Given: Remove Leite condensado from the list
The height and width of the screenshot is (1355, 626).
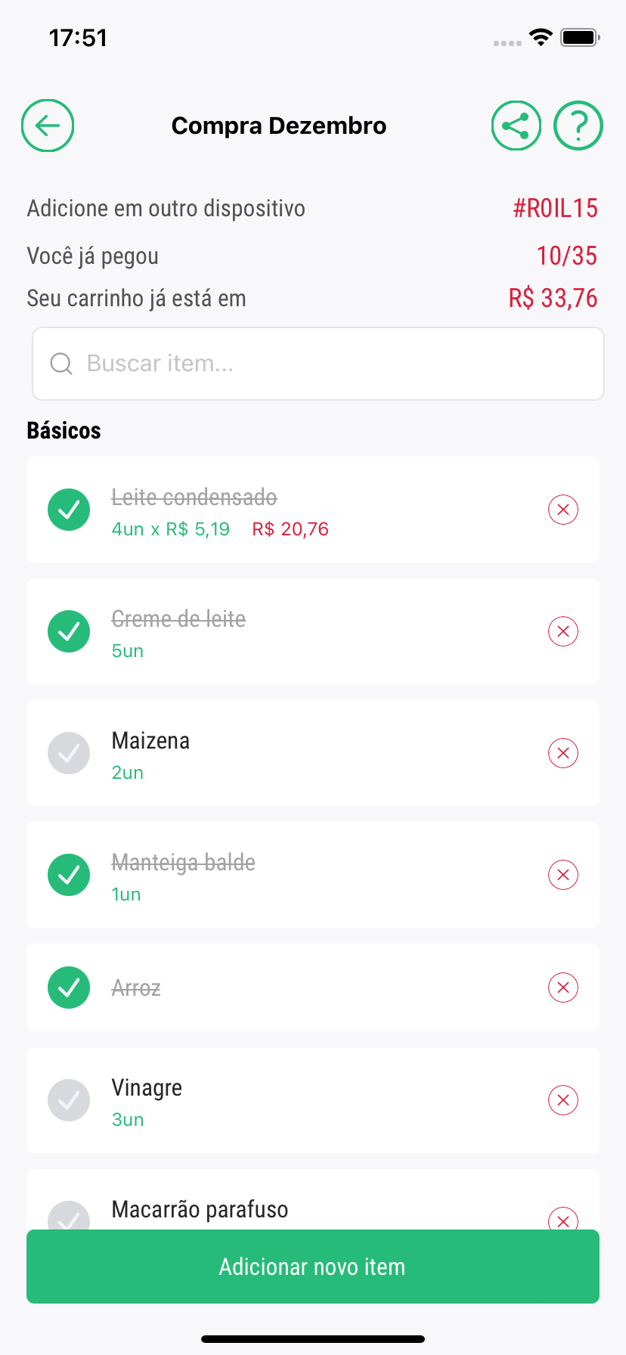Looking at the screenshot, I should tap(563, 510).
